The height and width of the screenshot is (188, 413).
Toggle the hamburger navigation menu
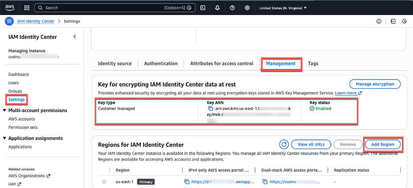(9, 21)
